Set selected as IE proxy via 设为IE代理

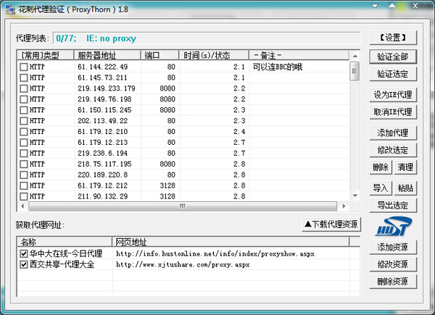392,95
